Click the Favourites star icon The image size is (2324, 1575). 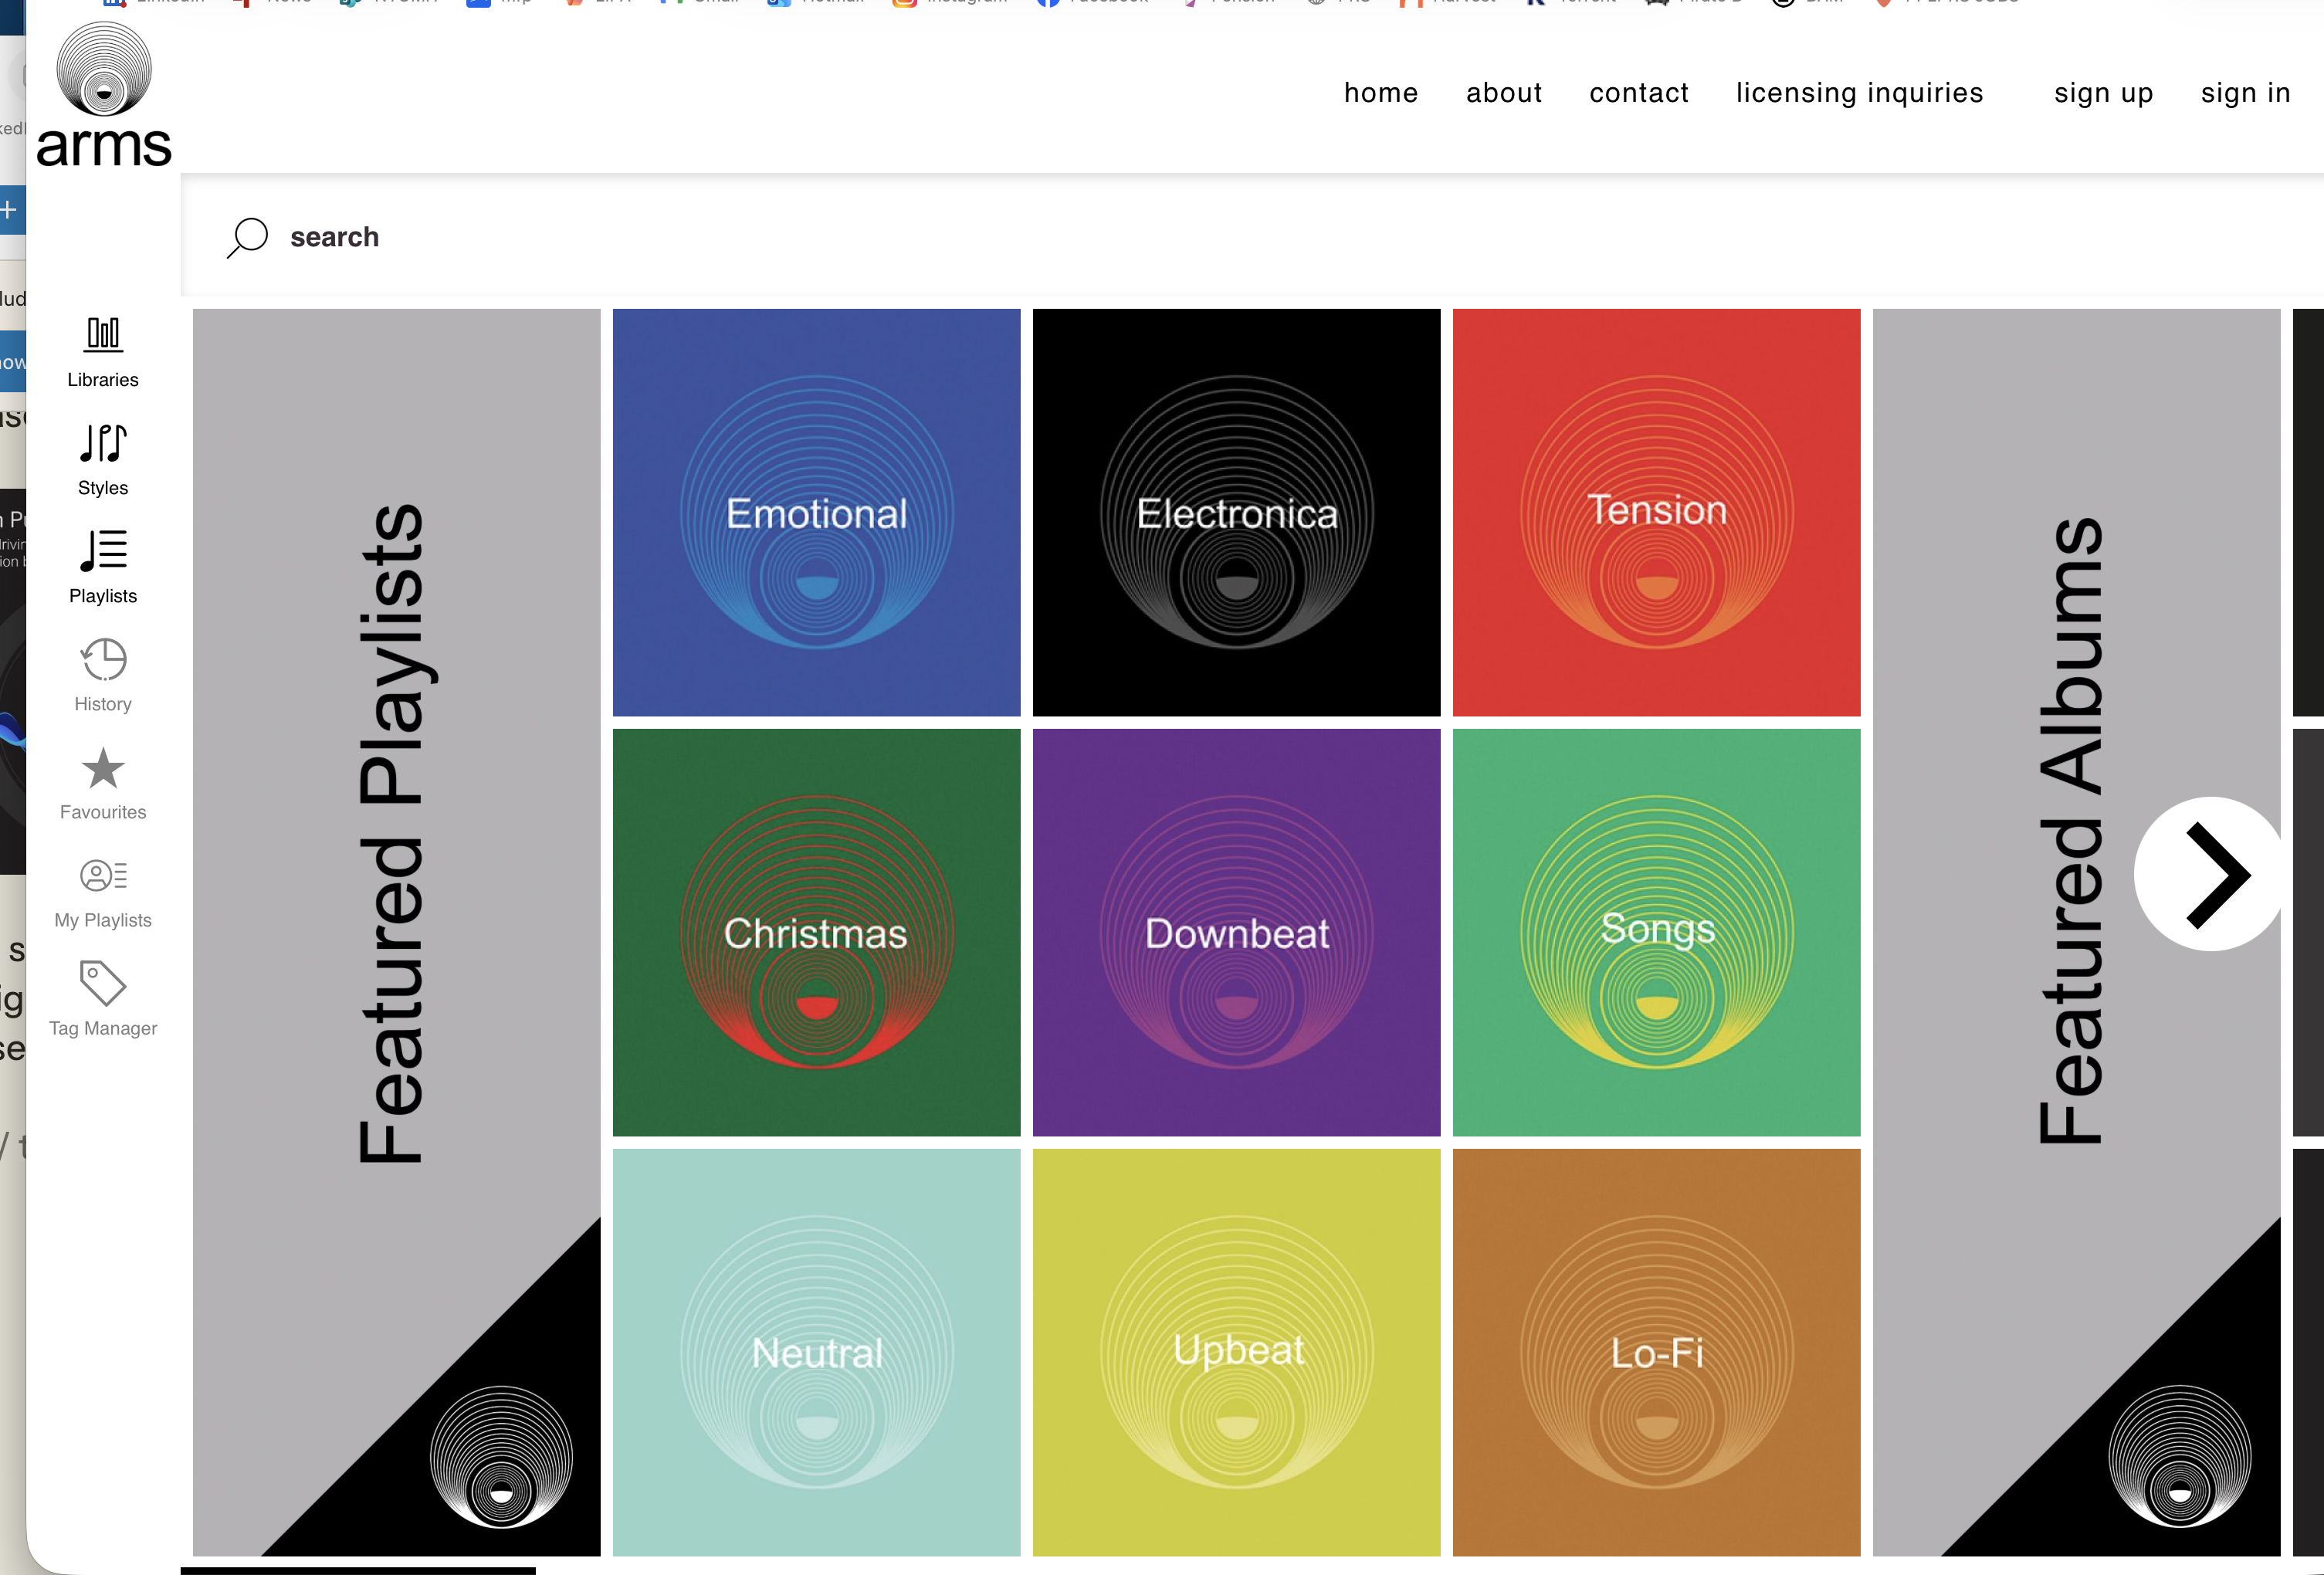[x=103, y=768]
